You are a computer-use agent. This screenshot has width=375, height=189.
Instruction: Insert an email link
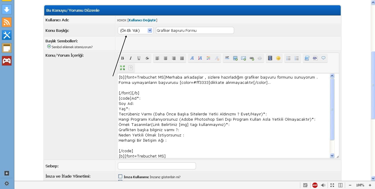(243, 58)
